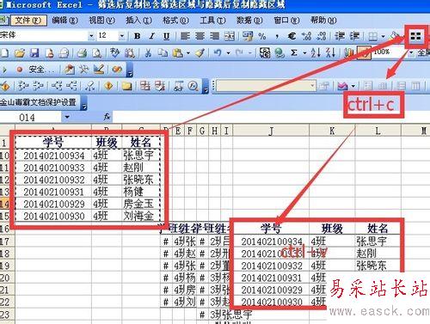The width and height of the screenshot is (430, 324).
Task: Create a new blank workbook
Action: (5, 53)
